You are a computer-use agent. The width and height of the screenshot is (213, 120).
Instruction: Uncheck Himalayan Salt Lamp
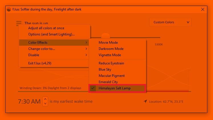(117, 88)
